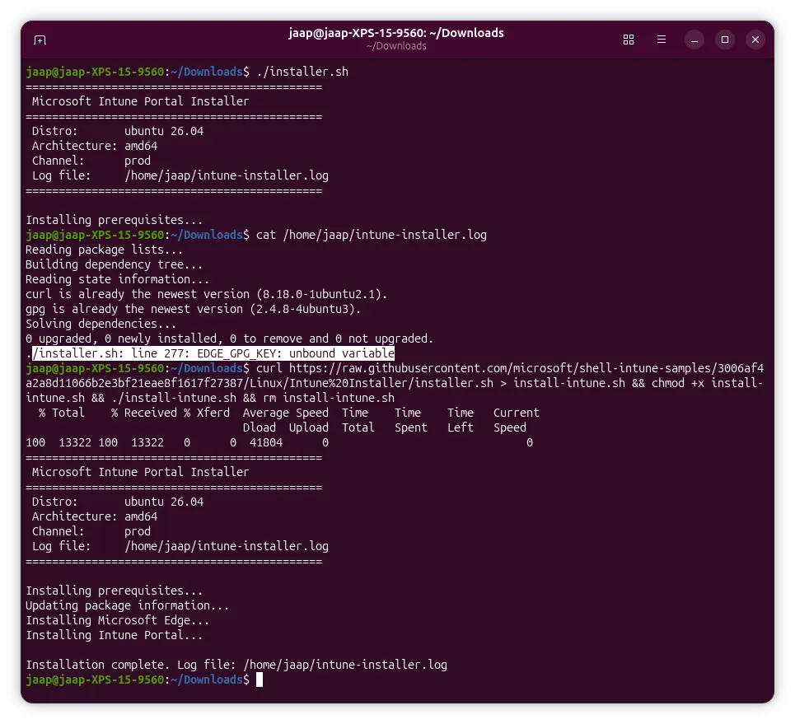The width and height of the screenshot is (795, 724).
Task: Click 'Reading state information...' line
Action: coord(117,279)
